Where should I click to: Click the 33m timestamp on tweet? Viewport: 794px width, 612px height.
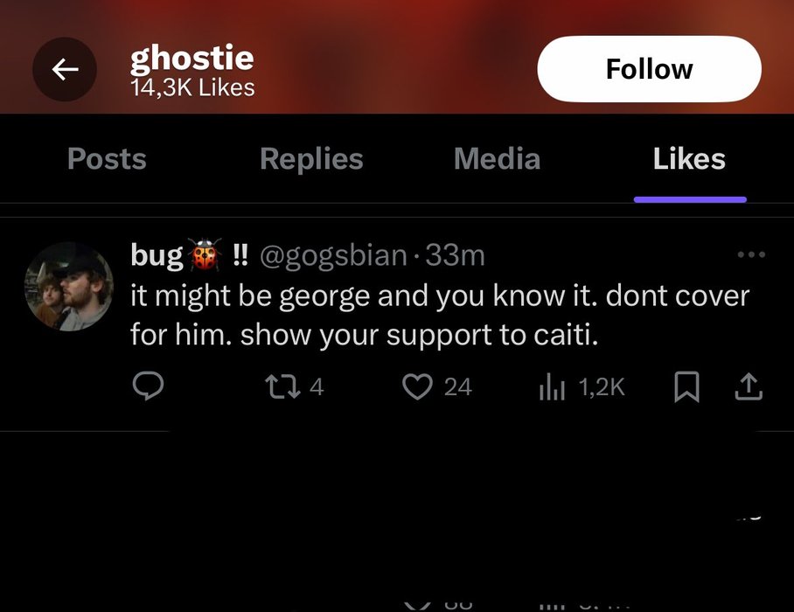pyautogui.click(x=455, y=255)
